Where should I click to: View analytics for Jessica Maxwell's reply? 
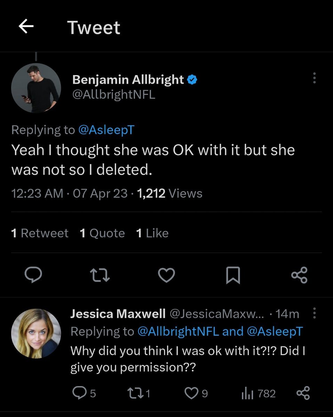click(247, 393)
